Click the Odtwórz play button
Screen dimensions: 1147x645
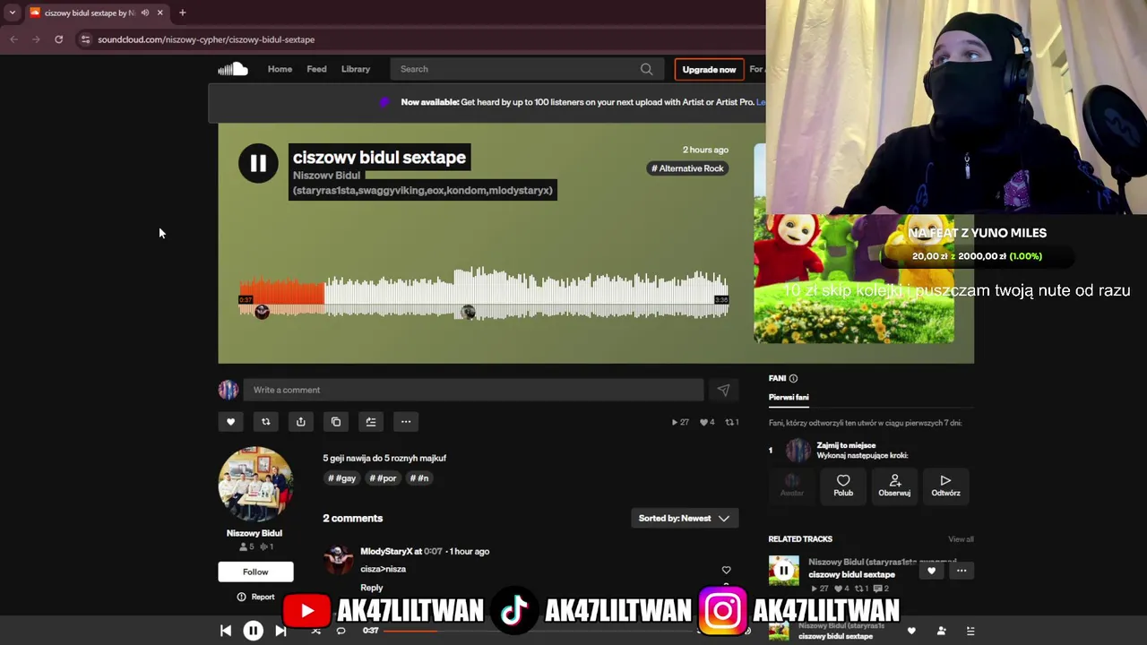click(945, 486)
